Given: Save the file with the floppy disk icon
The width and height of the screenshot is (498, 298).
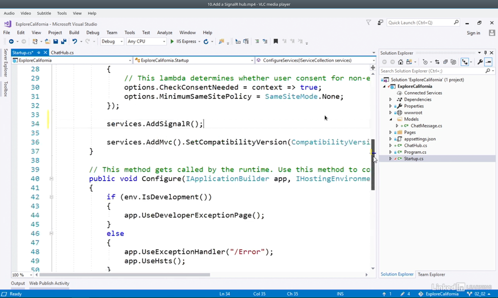Looking at the screenshot, I should pyautogui.click(x=56, y=42).
